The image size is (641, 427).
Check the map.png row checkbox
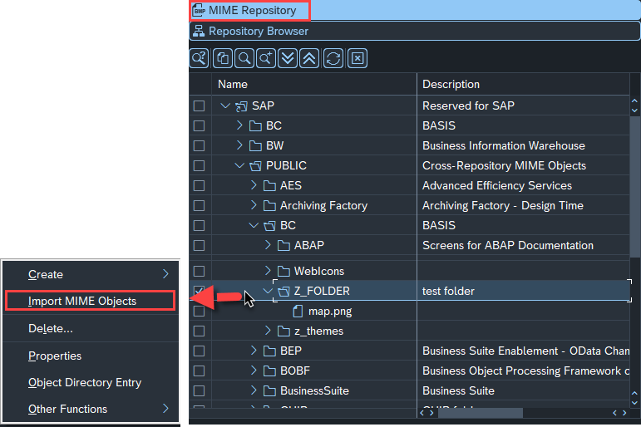199,312
